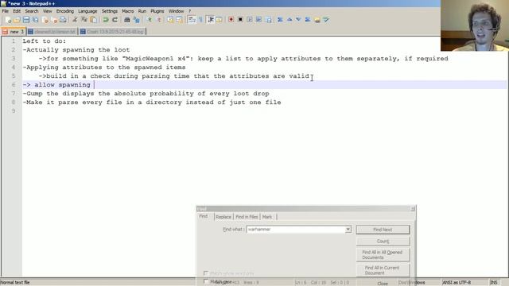Start macro recording with the red Record icon
The image size is (509, 286).
click(x=231, y=20)
